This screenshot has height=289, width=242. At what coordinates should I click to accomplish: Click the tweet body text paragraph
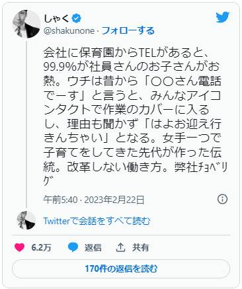click(x=135, y=116)
